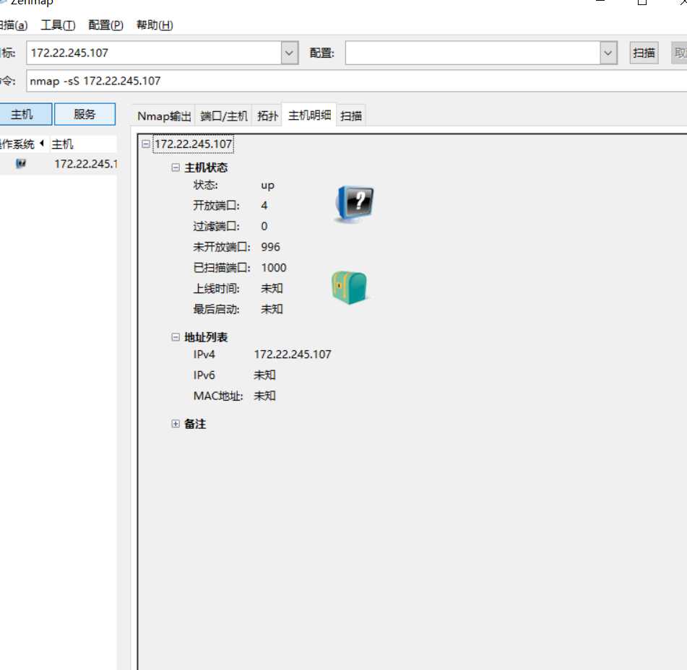Click the 状态 value 'up'
The width and height of the screenshot is (687, 670).
click(267, 186)
